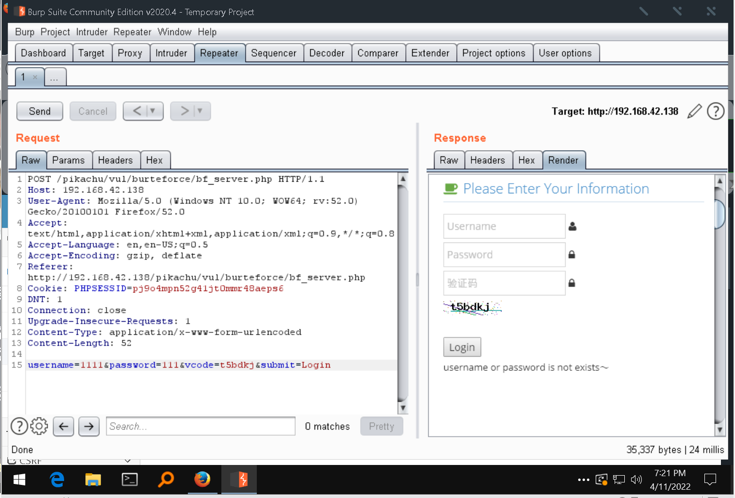Open the Help menu
The image size is (735, 498).
coord(207,32)
